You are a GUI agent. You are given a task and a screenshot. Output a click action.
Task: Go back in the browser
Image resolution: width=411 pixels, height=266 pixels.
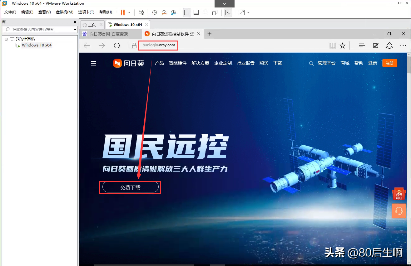click(87, 46)
